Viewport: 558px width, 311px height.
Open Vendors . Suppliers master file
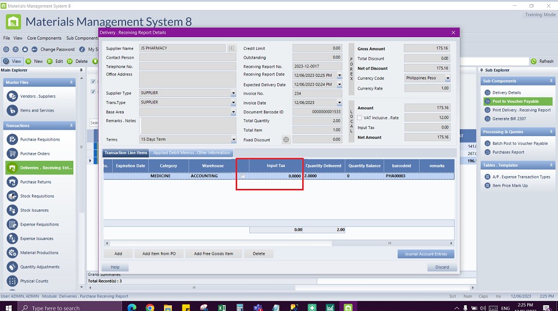tap(39, 96)
